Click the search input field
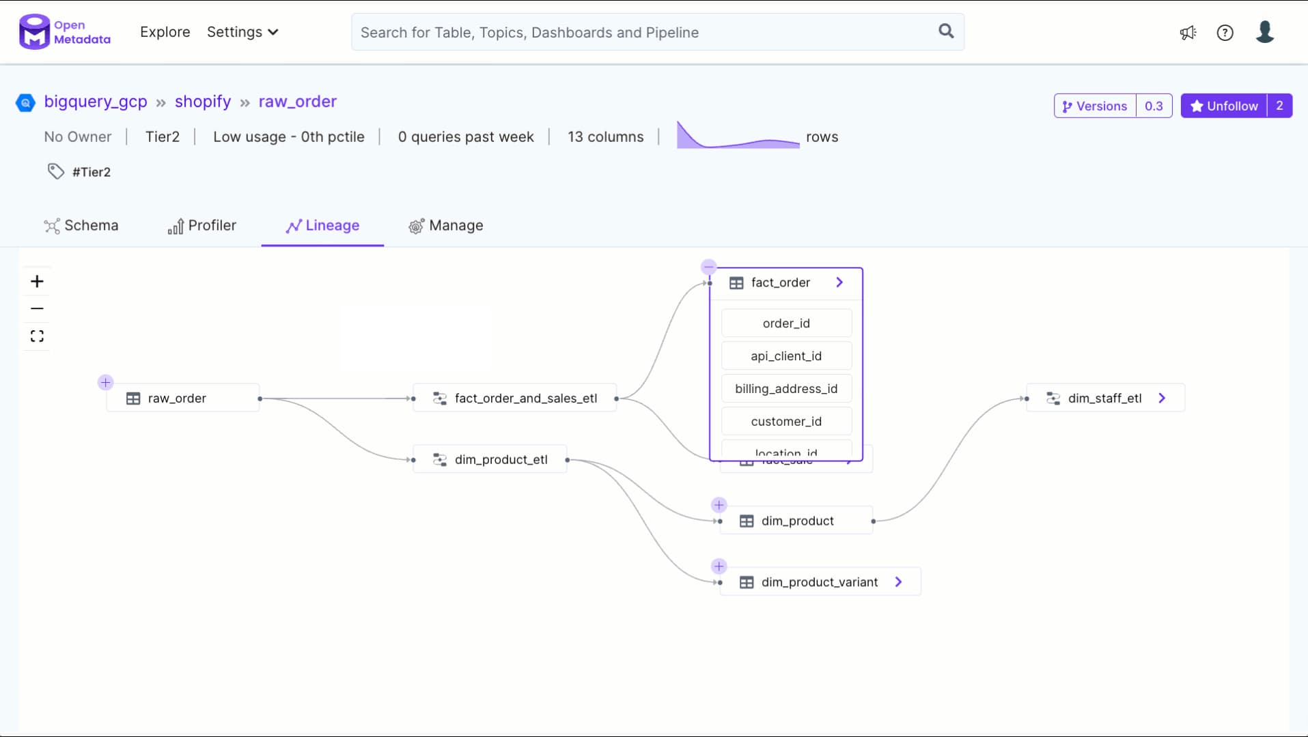Viewport: 1308px width, 737px height. pos(615,31)
